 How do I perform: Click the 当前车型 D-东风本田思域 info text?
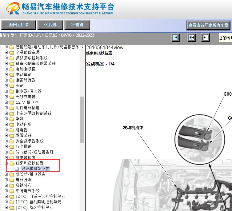(x=47, y=35)
